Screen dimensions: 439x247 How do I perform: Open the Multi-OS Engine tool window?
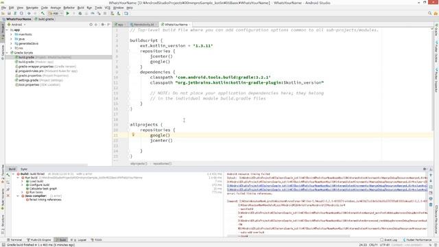[39, 240]
